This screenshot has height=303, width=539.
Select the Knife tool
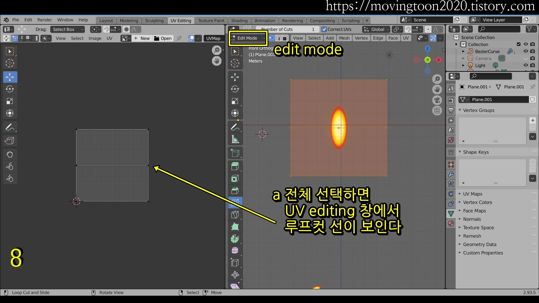point(235,215)
